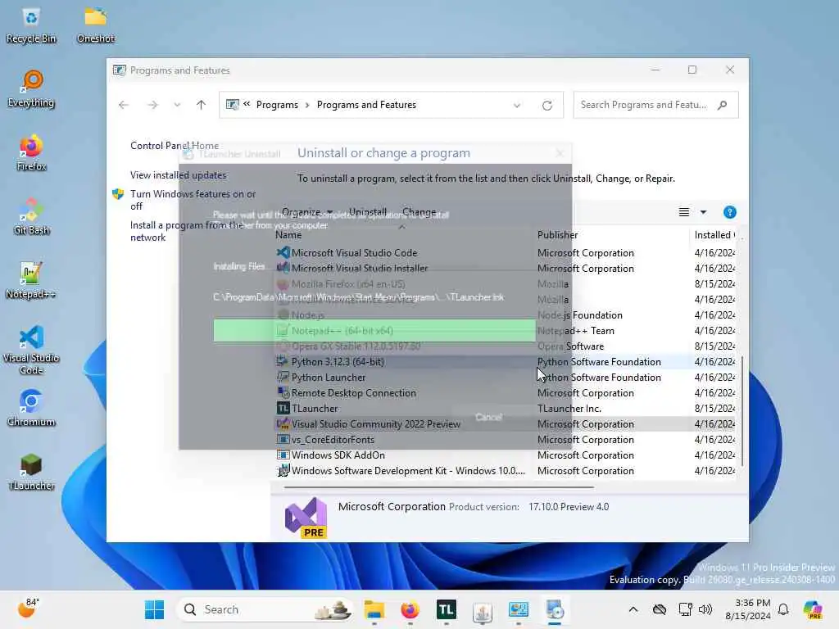The height and width of the screenshot is (629, 839).
Task: Expand the recent locations chevron
Action: click(177, 105)
